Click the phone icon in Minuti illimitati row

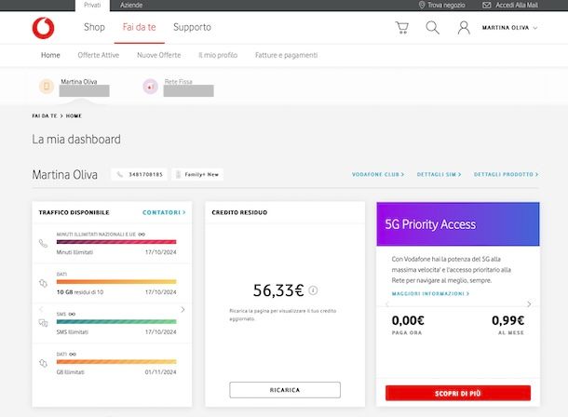[43, 243]
